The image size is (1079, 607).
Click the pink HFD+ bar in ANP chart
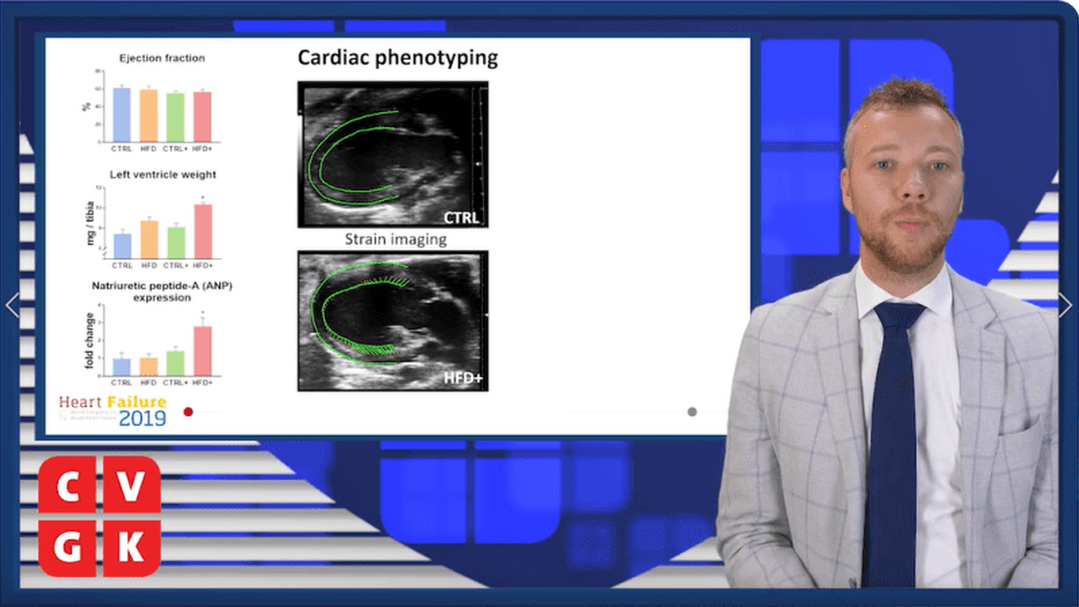pos(202,351)
